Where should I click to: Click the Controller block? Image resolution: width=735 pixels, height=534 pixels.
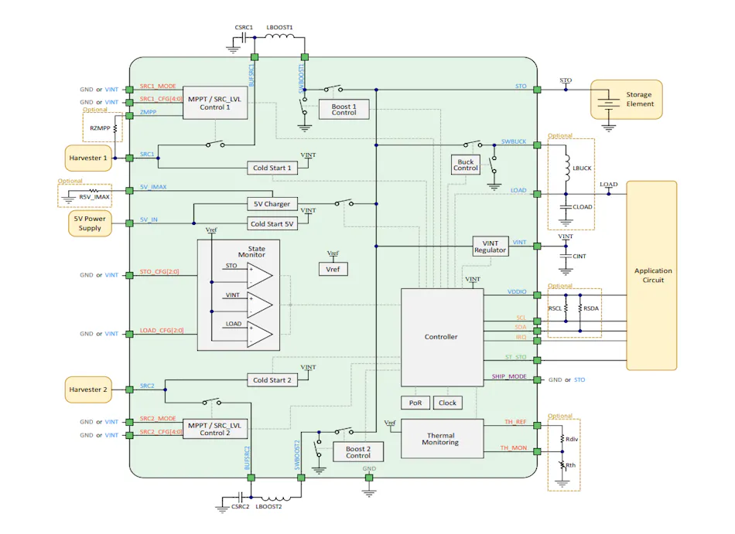442,337
